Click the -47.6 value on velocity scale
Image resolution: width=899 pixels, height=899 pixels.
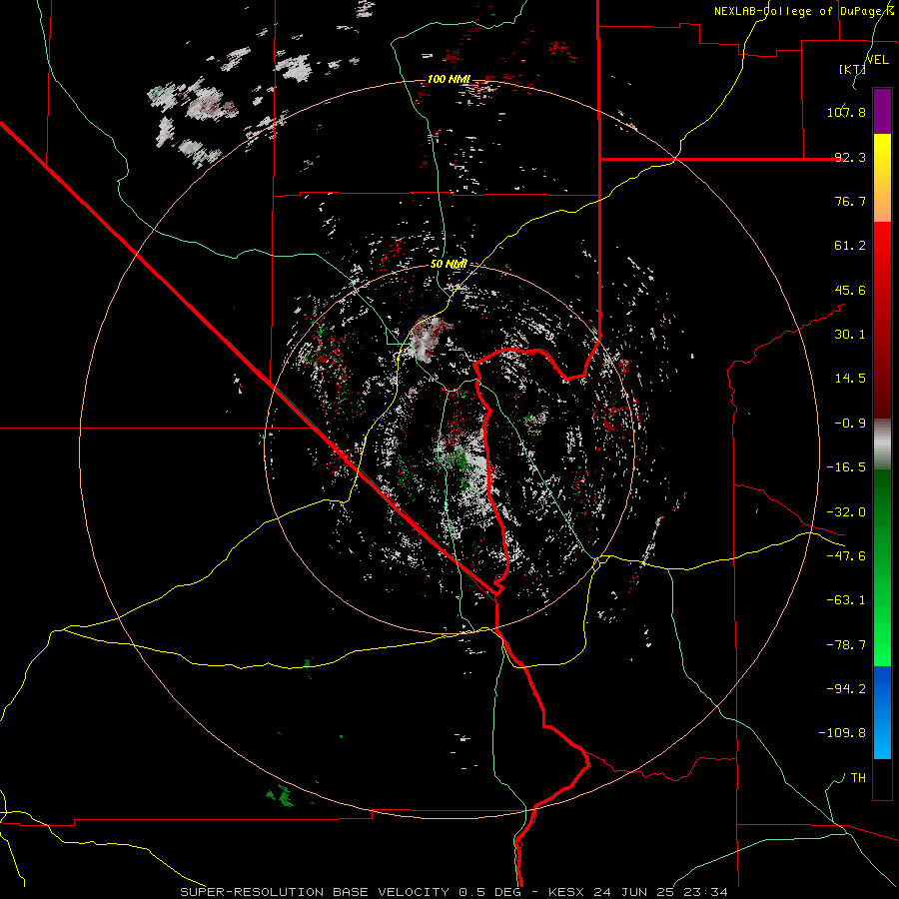(846, 556)
